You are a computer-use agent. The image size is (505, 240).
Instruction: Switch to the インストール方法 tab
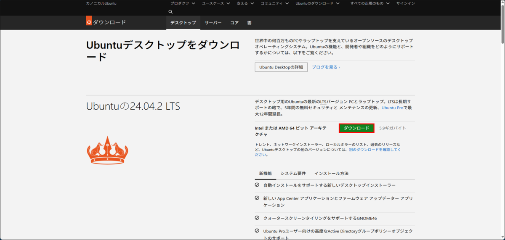coord(331,174)
